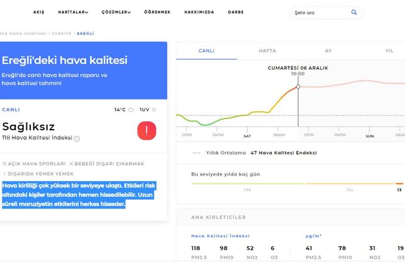Select the Canlı chart tab
405x262 pixels.
(x=207, y=50)
